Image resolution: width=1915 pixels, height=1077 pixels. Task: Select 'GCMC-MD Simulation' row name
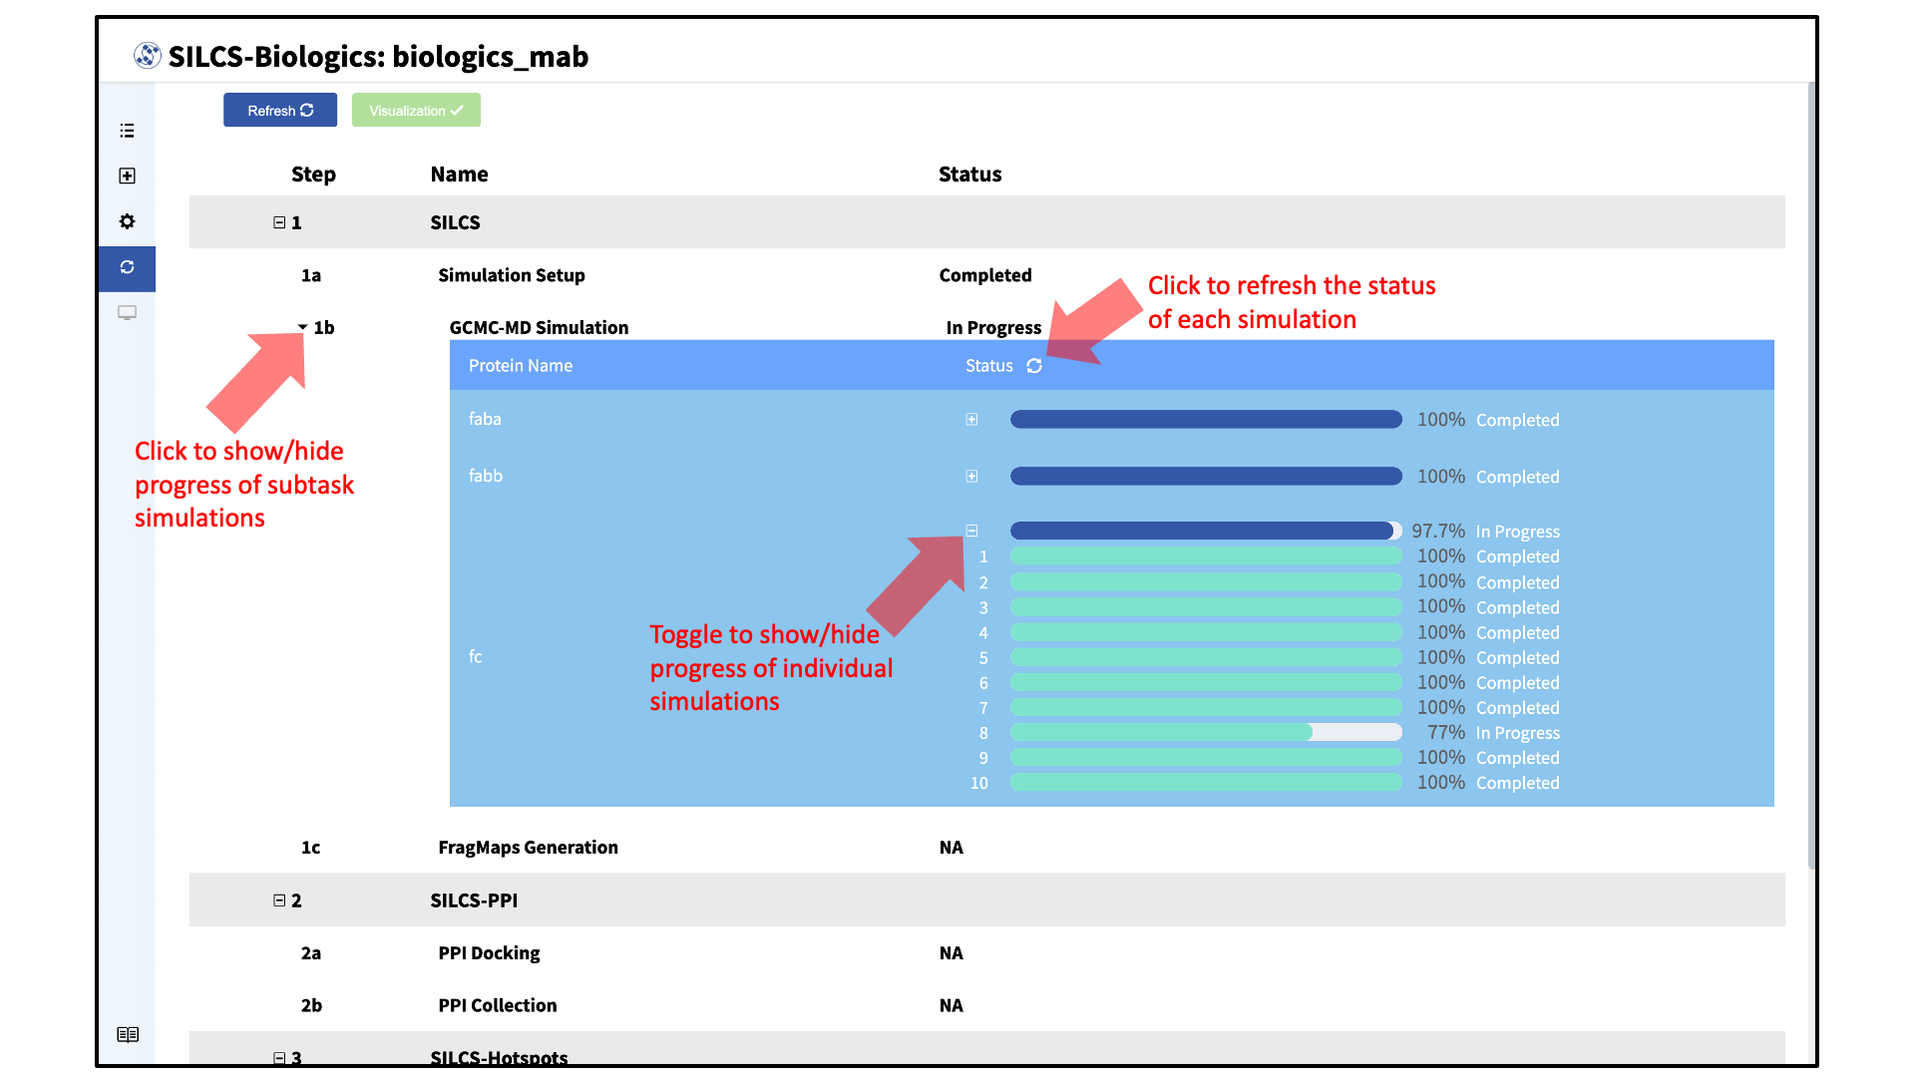pyautogui.click(x=539, y=327)
